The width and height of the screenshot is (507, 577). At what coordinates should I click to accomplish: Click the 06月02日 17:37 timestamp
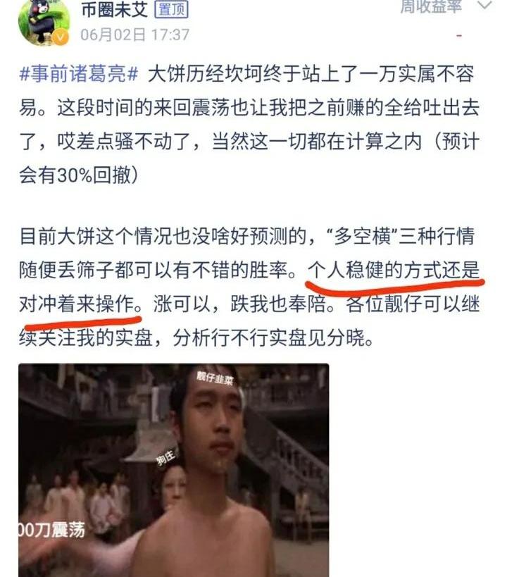(135, 35)
